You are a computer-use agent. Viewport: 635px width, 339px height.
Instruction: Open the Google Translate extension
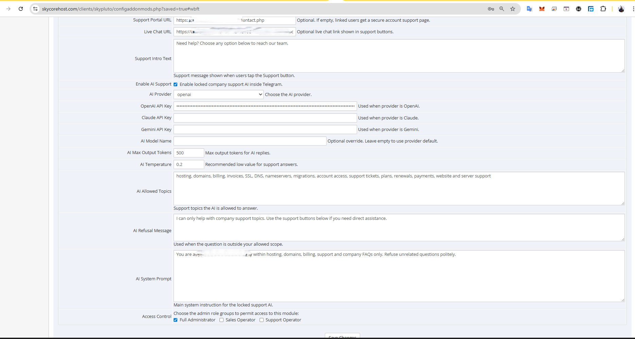click(x=529, y=9)
